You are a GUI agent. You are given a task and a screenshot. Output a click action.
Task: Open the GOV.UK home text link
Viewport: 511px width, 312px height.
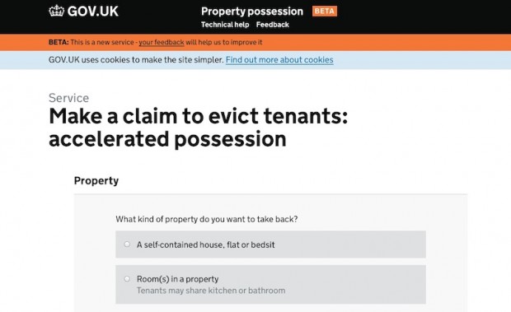coord(93,12)
